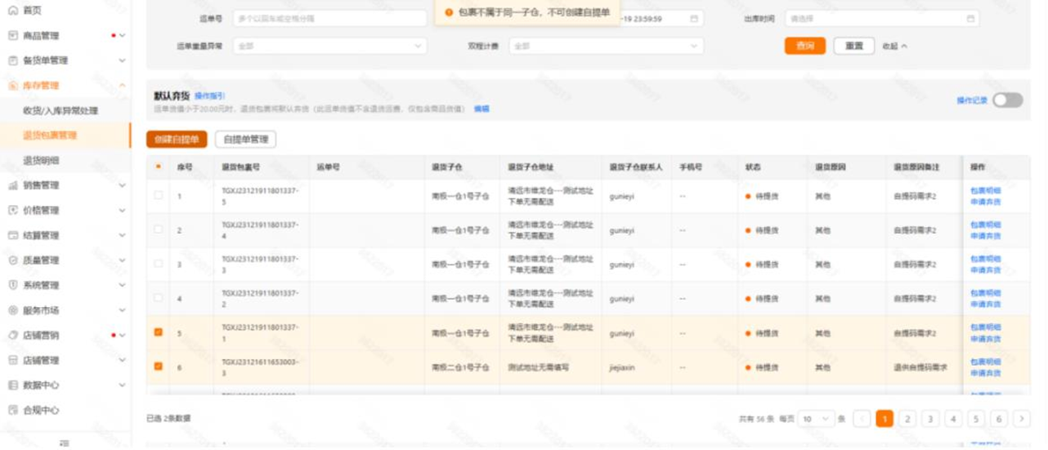Click the 销售管理 chart icon

tap(12, 185)
